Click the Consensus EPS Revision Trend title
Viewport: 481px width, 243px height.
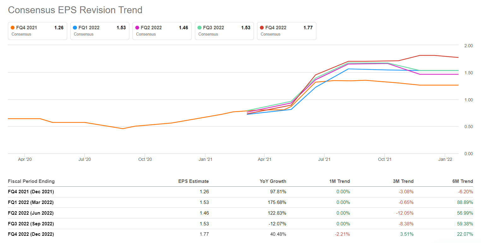(x=75, y=10)
